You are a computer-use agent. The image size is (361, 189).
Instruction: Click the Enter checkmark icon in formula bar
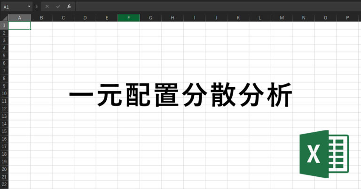pos(58,7)
